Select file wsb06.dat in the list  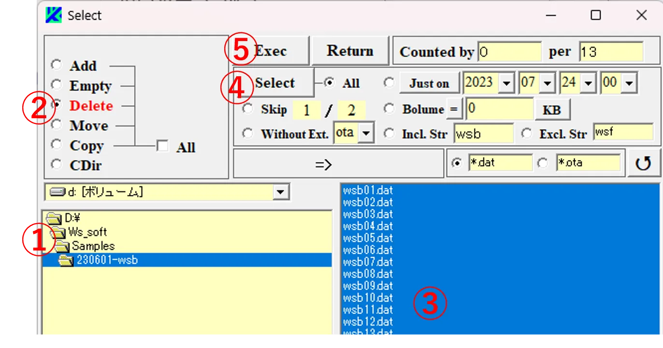500,250
